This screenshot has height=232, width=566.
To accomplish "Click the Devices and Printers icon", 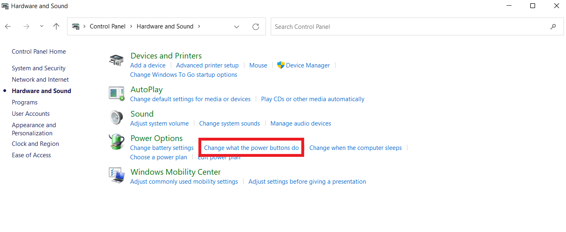I will click(116, 60).
